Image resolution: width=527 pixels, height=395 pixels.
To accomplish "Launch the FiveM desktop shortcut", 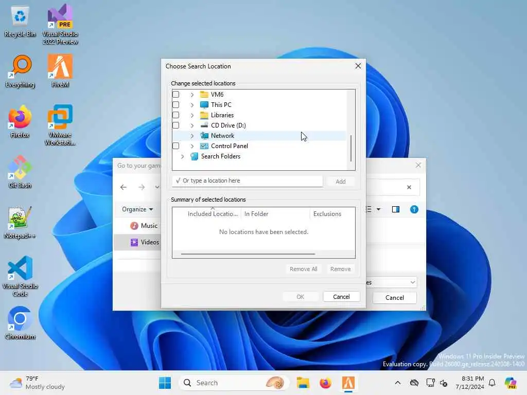I will click(60, 71).
